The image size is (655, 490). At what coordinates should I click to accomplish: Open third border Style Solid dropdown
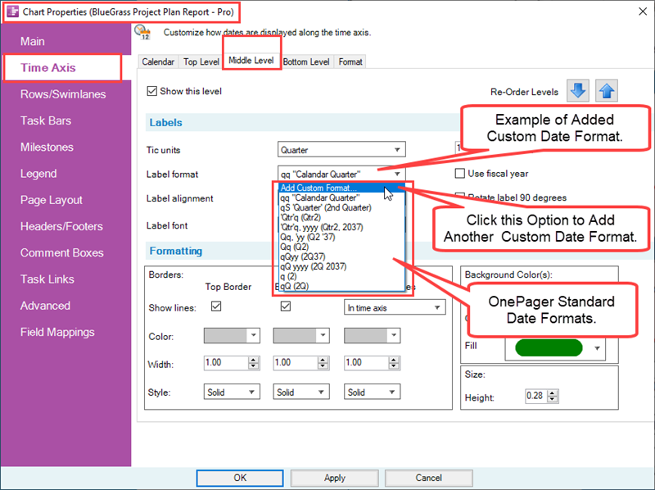[373, 392]
